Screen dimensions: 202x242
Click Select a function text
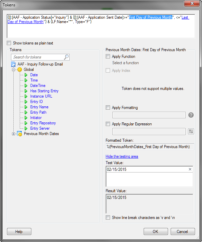pyautogui.click(x=125, y=63)
